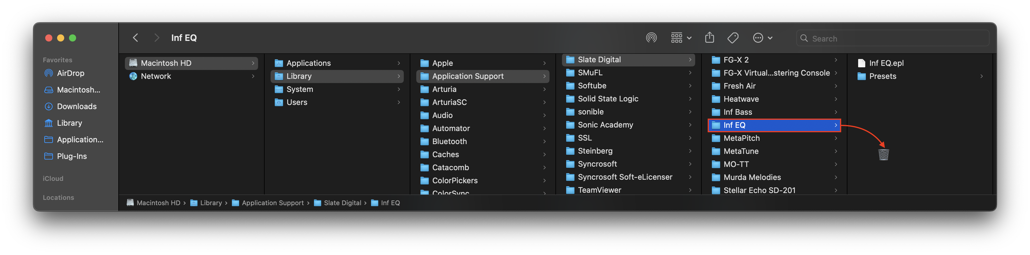Open the Apple folder
The image size is (1030, 255).
point(483,63)
